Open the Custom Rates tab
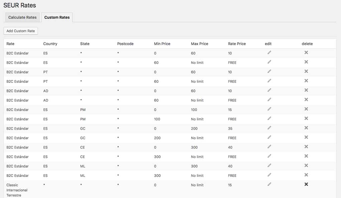Image resolution: width=341 pixels, height=198 pixels. tap(57, 17)
